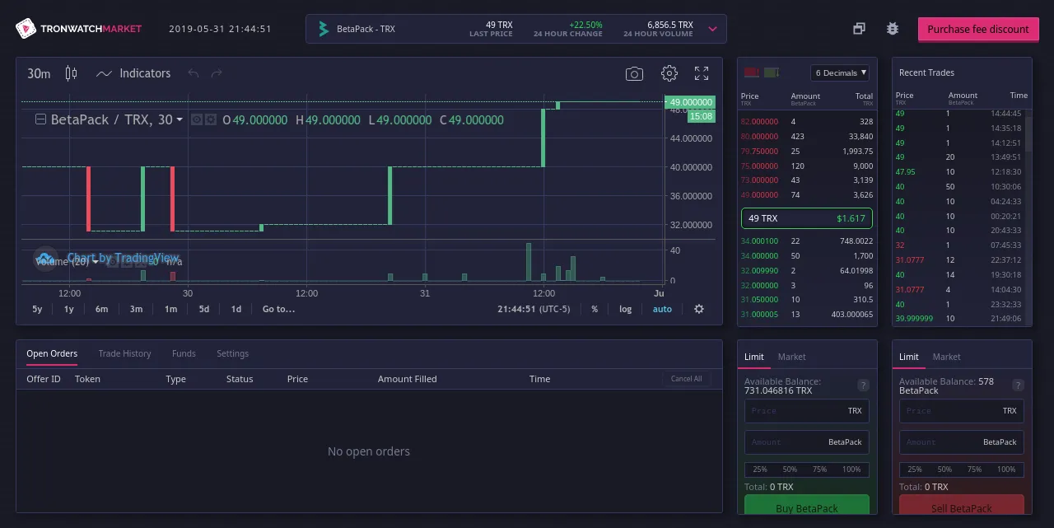Toggle auto scale on chart
This screenshot has width=1054, height=528.
click(662, 309)
